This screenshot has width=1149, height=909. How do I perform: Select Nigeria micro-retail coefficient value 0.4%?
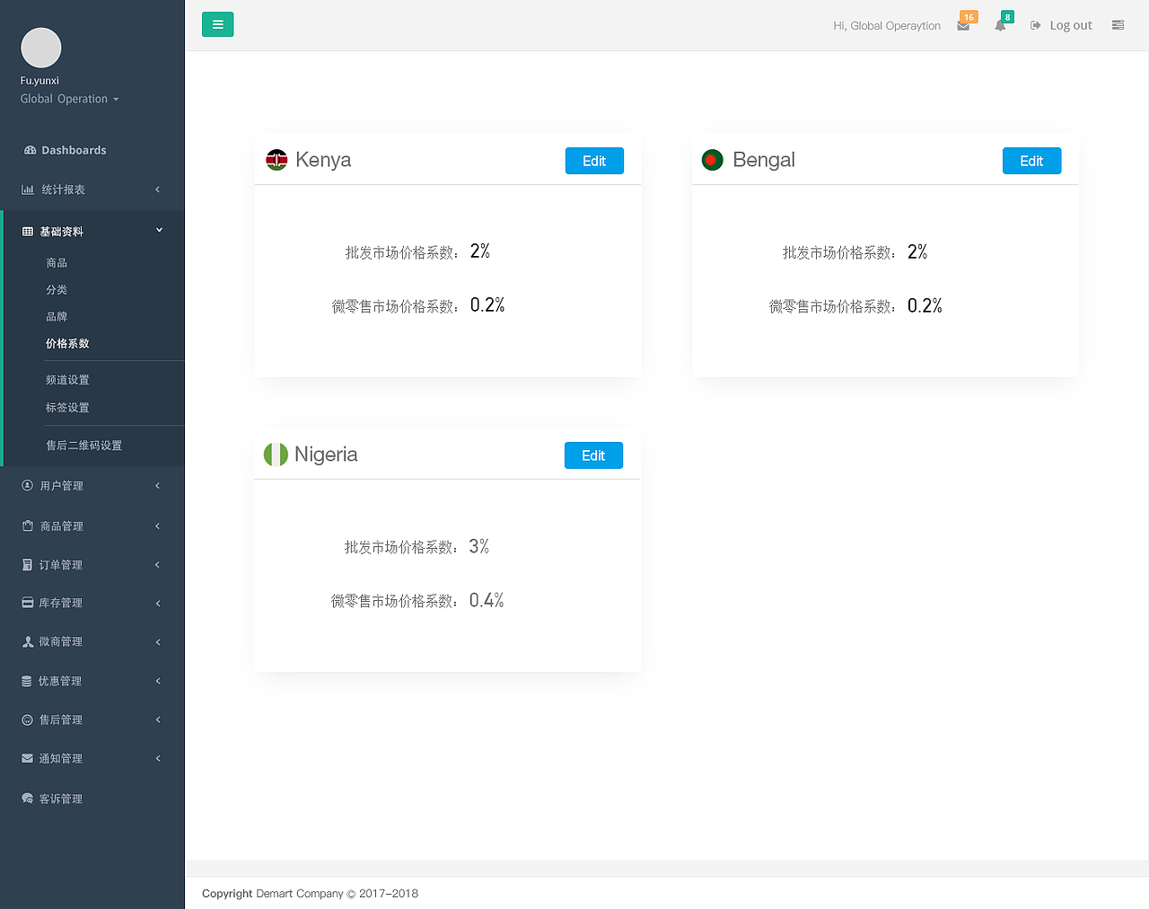[487, 600]
